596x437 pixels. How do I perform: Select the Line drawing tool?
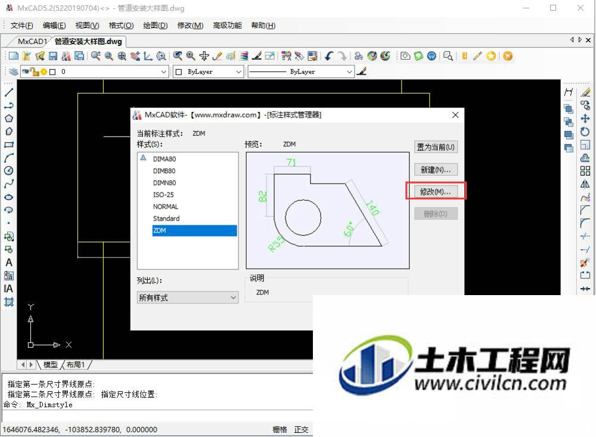tap(9, 92)
